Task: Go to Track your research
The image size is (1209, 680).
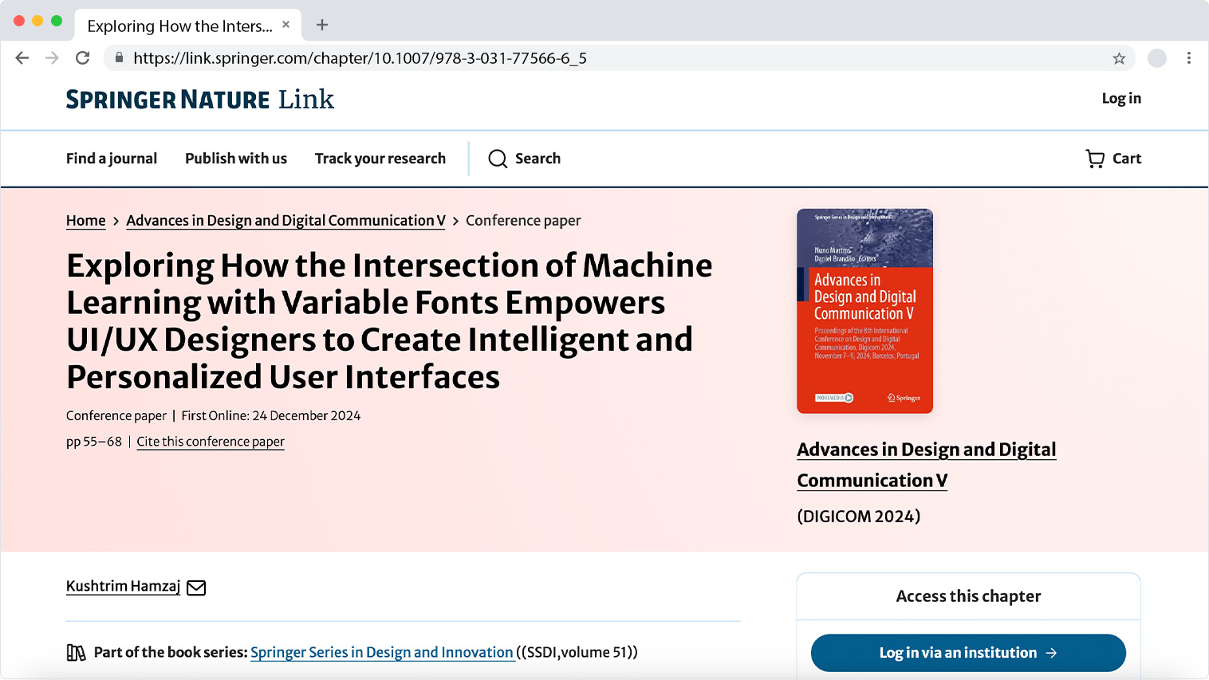Action: point(380,159)
